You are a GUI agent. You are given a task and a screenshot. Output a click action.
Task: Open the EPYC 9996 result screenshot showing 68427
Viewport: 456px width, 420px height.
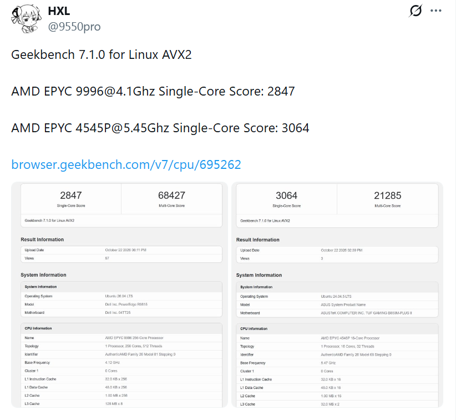(119, 294)
